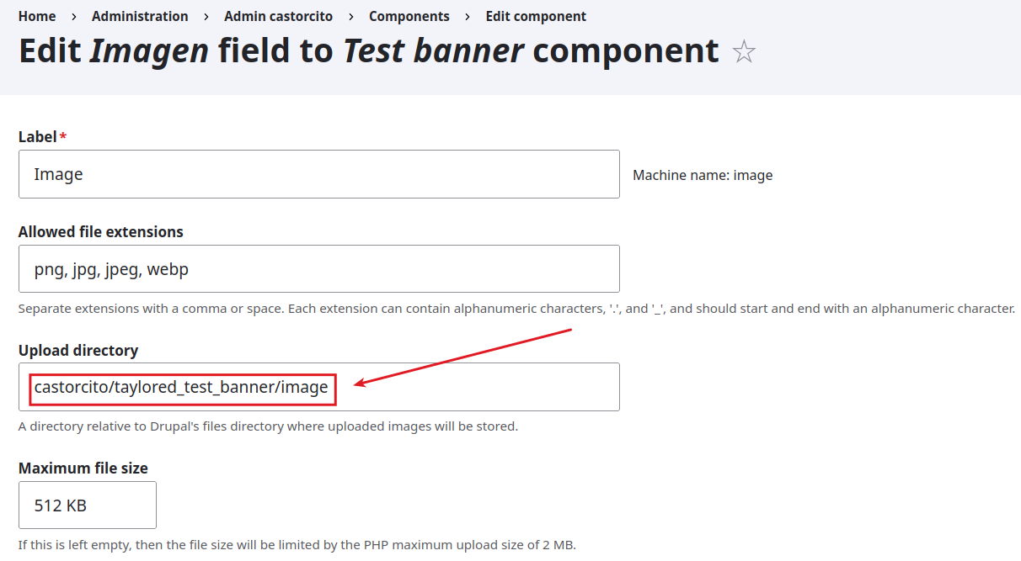Open Administration breadcrumb link
Viewport: 1021px width, 561px height.
pos(140,16)
